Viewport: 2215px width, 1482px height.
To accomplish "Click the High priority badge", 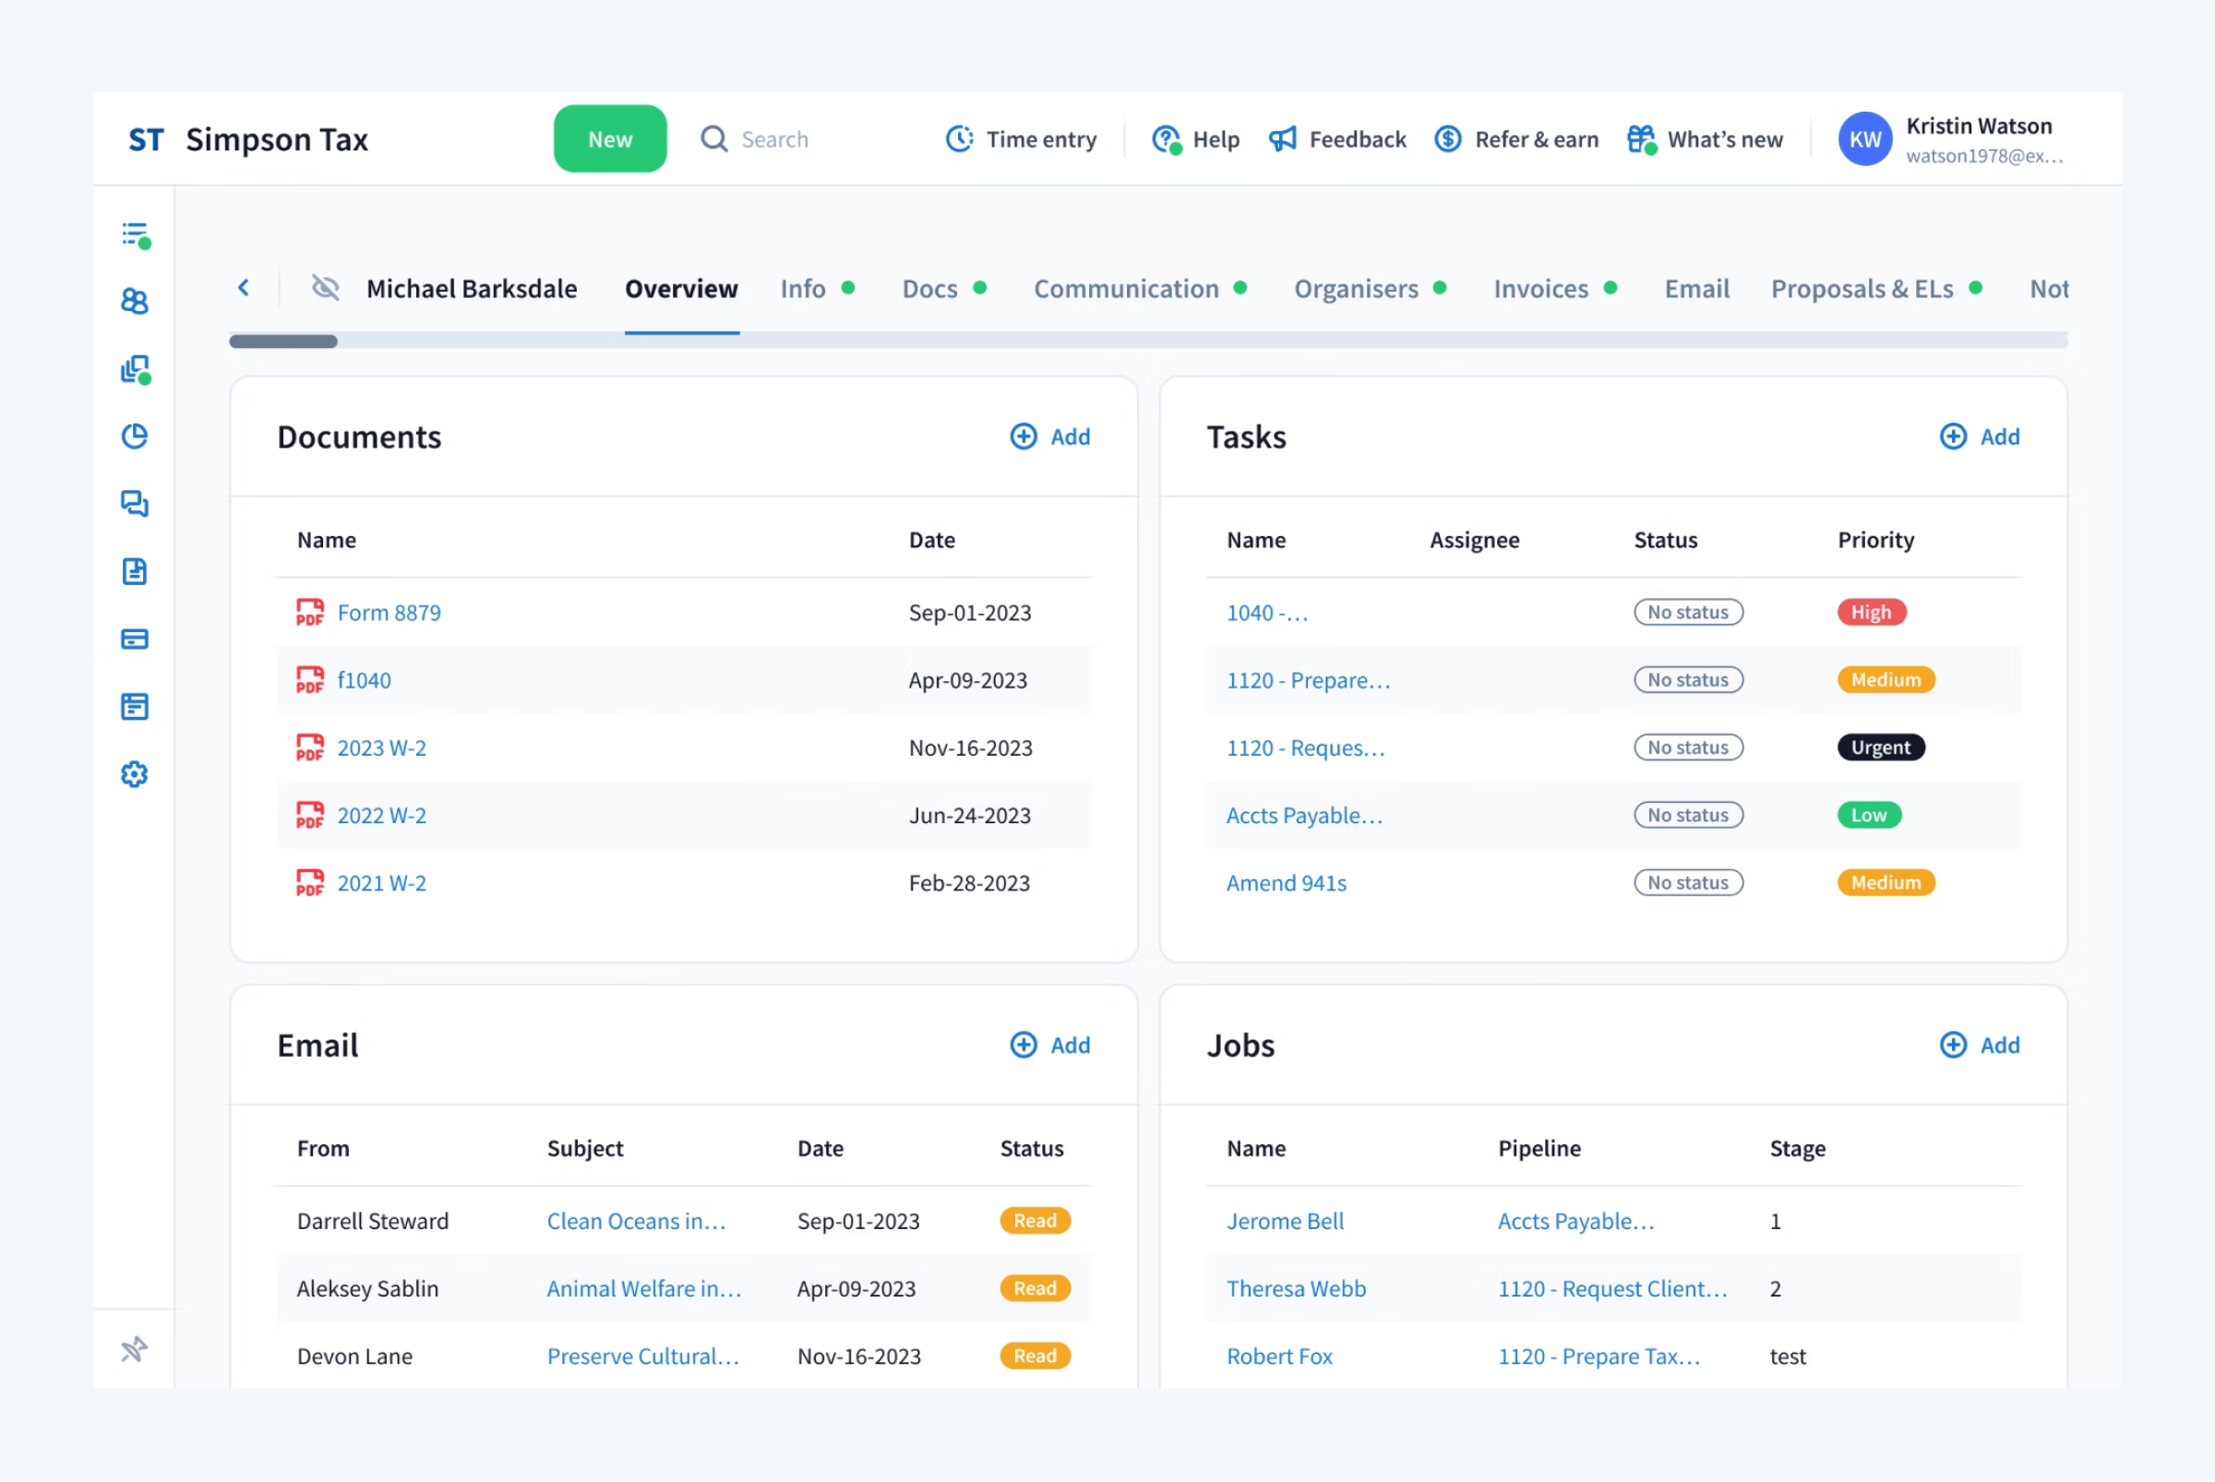I will pos(1872,613).
